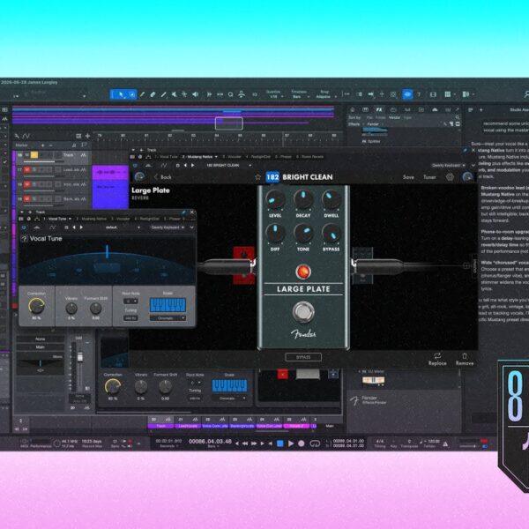The height and width of the screenshot is (529, 529).
Task: Switch to 6 - Room Reverb tab in Mustang window
Action: [x=309, y=157]
